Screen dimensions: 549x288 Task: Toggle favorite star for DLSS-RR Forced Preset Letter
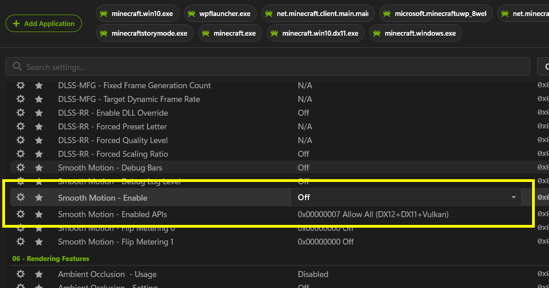[39, 127]
